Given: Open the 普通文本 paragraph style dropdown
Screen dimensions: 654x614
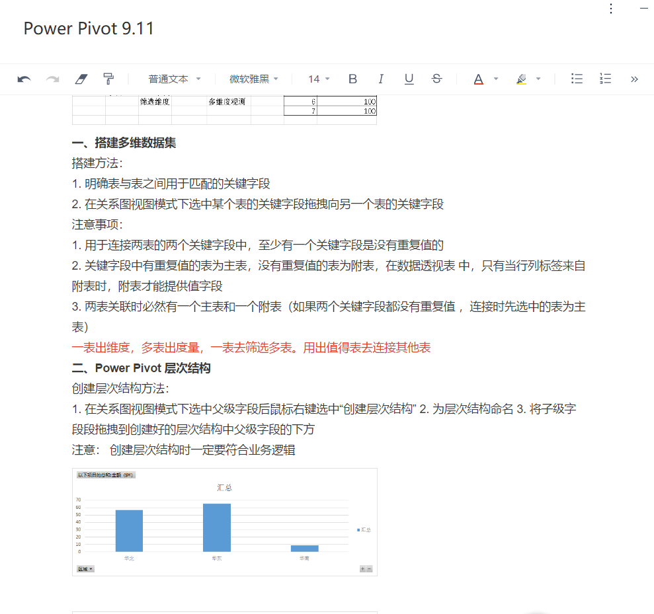Looking at the screenshot, I should (175, 79).
